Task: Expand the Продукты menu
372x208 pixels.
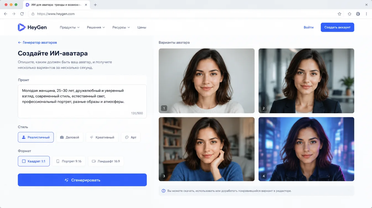Action: [x=69, y=27]
